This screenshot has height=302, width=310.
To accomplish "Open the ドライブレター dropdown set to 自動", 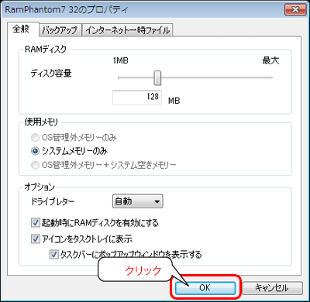I will tap(138, 201).
